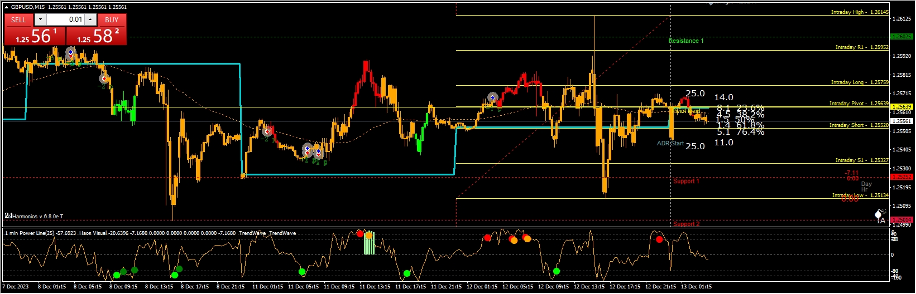Click the 1.25561 current price tag

tap(901, 121)
